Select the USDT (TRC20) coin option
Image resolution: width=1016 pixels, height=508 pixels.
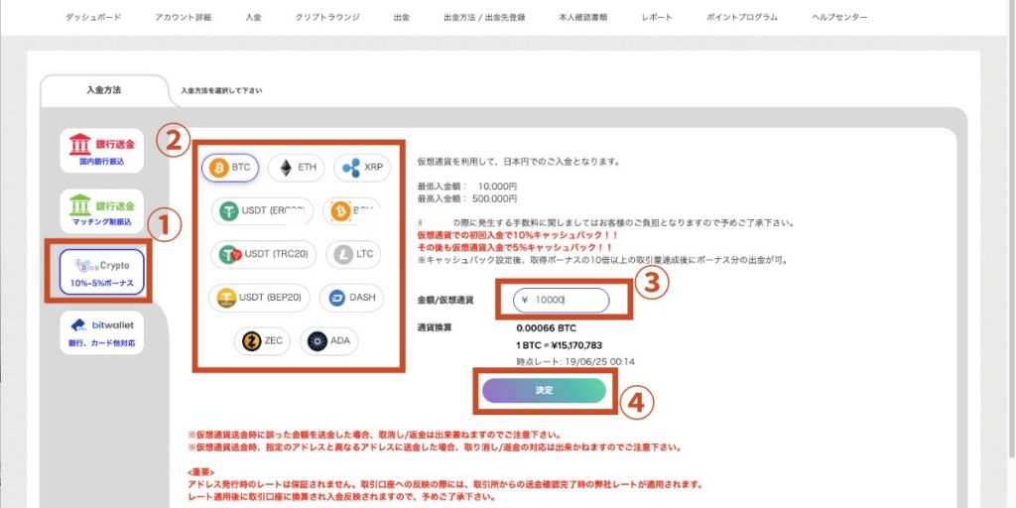[264, 255]
